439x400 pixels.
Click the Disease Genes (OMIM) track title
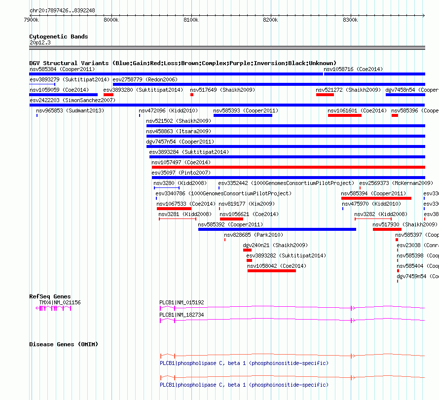(x=64, y=344)
